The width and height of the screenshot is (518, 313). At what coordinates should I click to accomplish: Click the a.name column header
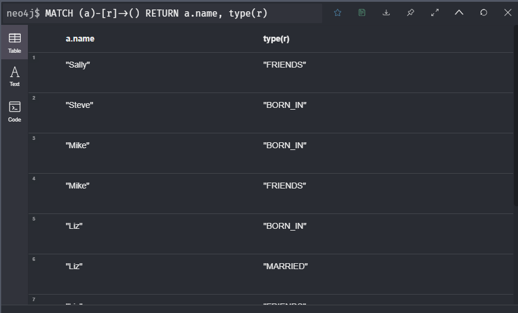(80, 39)
